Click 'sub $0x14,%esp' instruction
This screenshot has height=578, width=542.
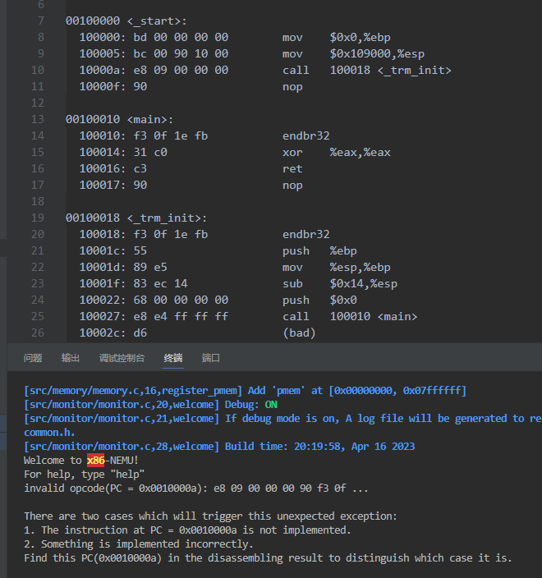[x=340, y=284]
